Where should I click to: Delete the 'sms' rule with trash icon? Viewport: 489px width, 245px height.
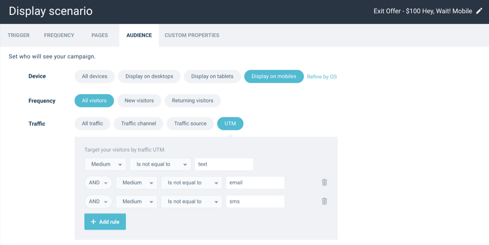click(x=324, y=201)
